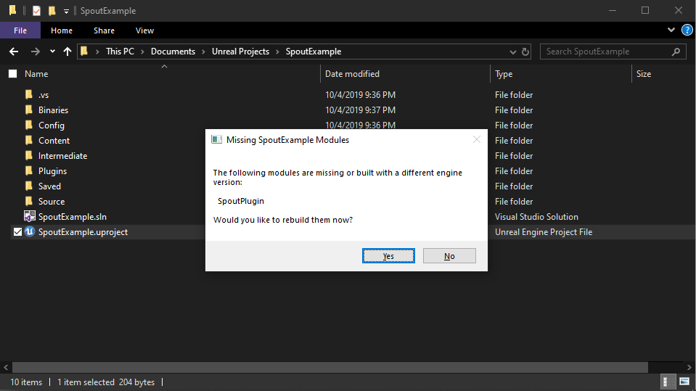696x391 pixels.
Task: Click the Visual Studio Solution type cell
Action: click(536, 217)
